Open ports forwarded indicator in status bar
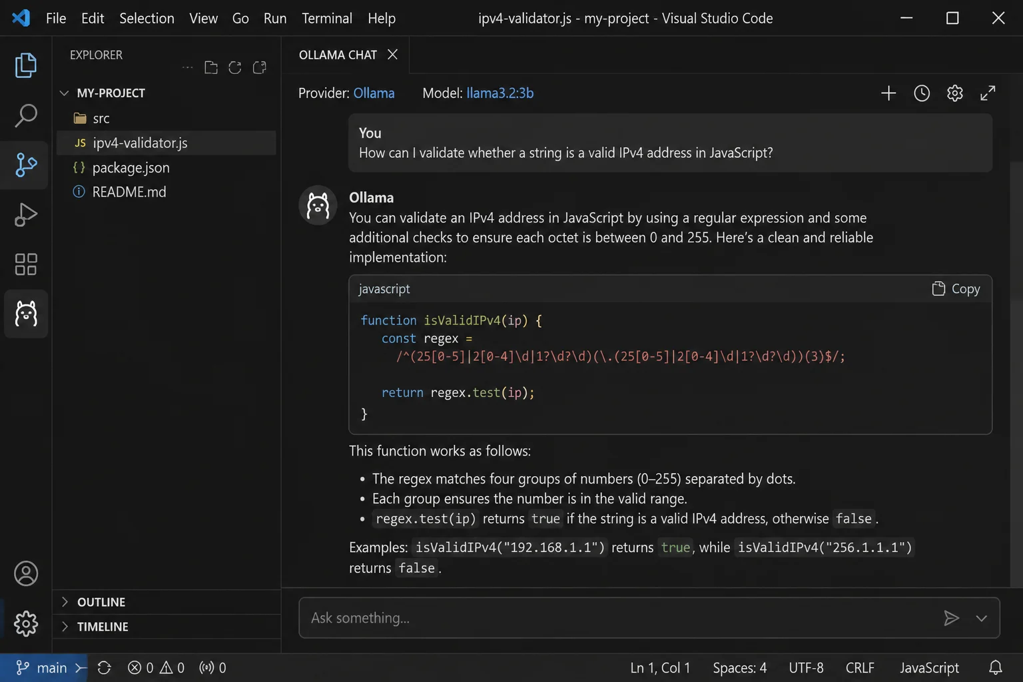This screenshot has width=1023, height=682. click(x=212, y=668)
